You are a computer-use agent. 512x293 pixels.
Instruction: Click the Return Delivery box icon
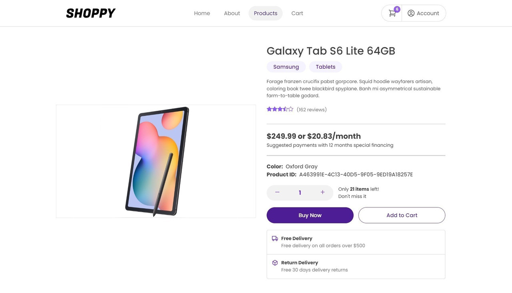point(275,263)
